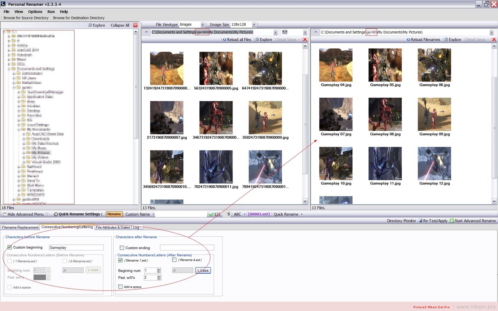Screen dimensions: 498x311
Task: Click the red X in the source pane toolbar
Action: tap(305, 40)
